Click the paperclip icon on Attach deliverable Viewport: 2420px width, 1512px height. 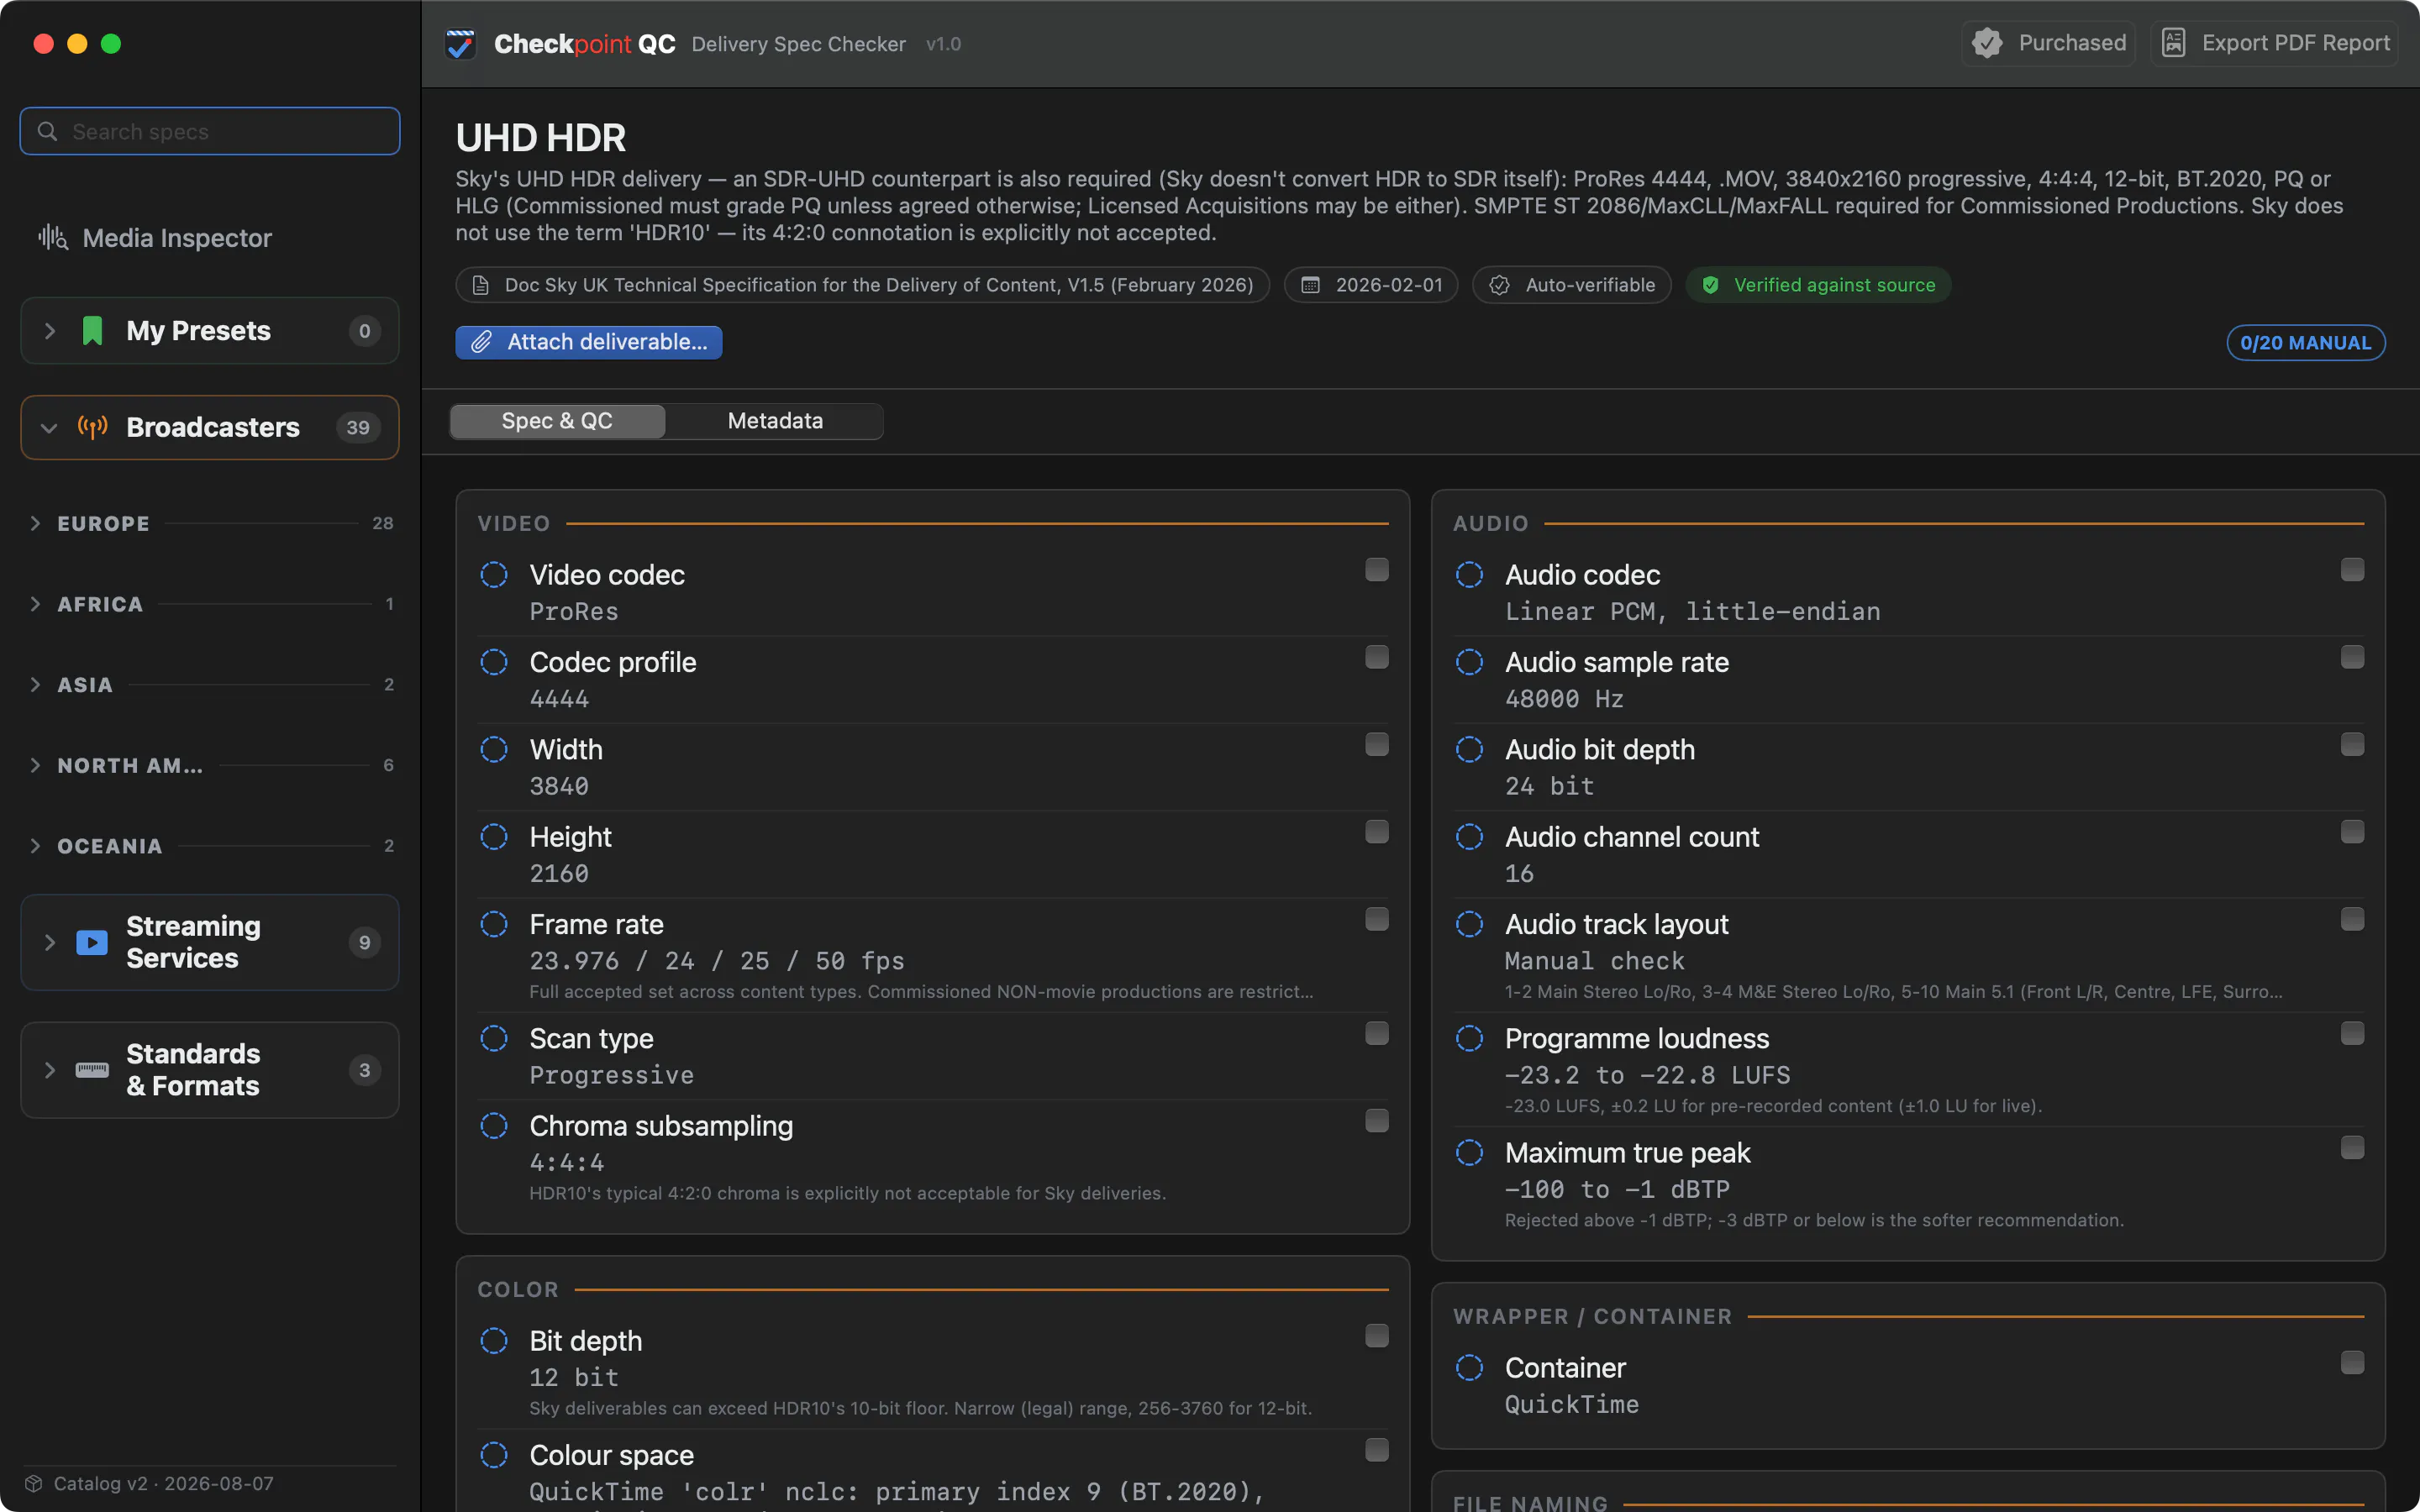tap(482, 342)
